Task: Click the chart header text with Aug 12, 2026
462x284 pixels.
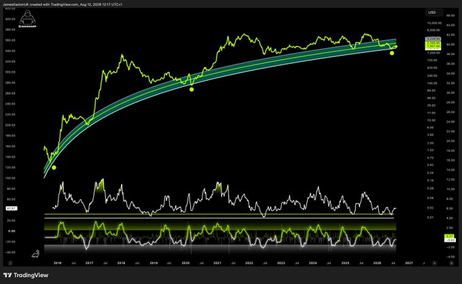Action: point(63,4)
